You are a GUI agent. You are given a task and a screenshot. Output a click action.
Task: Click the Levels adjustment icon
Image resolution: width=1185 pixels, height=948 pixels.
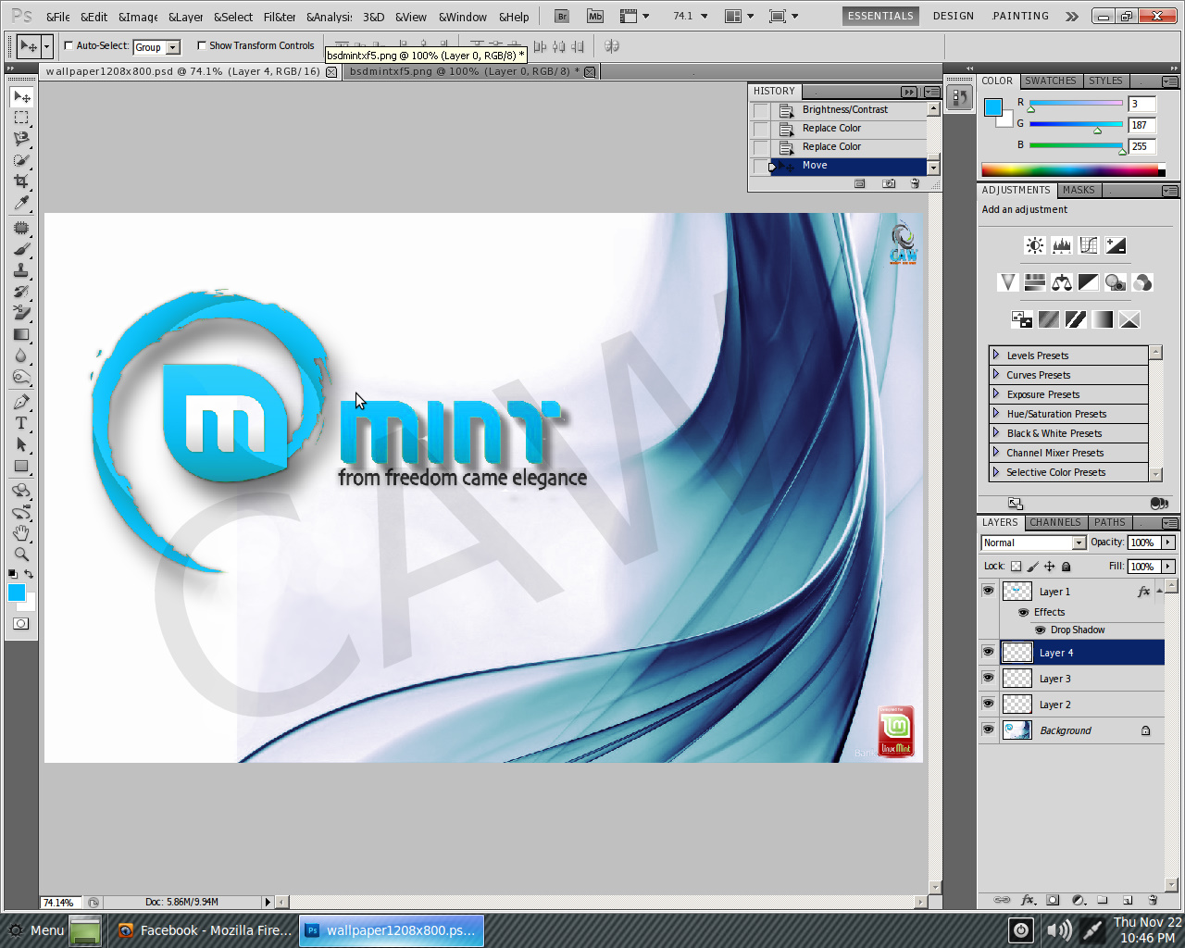[1062, 245]
